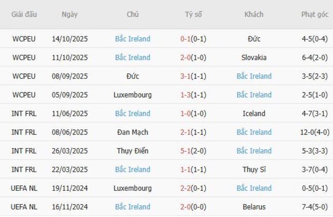This screenshot has width=333, height=217.
Task: Click the Phạt góc column header
Action: click(315, 14)
